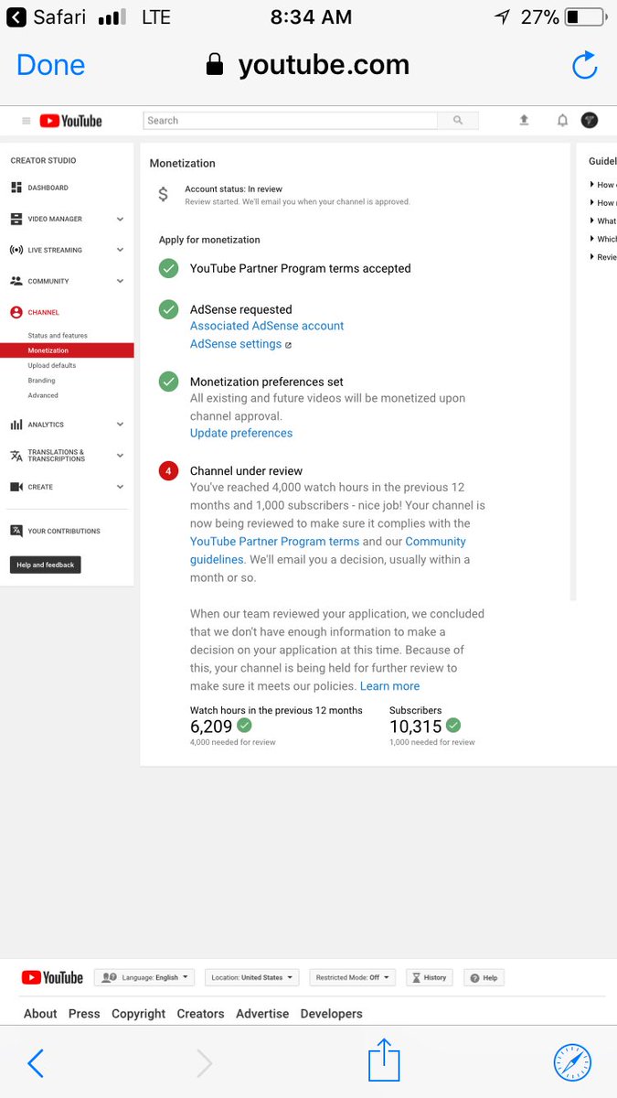617x1098 pixels.
Task: Click into the YouTube search field
Action: tap(291, 120)
